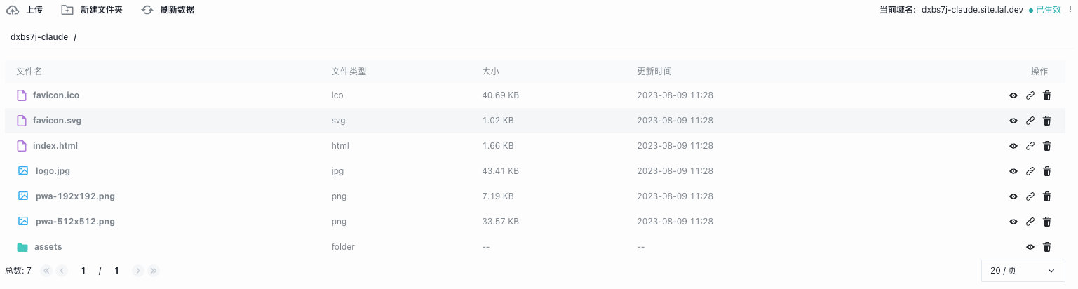Delete the logo.jpg file

pos(1047,171)
